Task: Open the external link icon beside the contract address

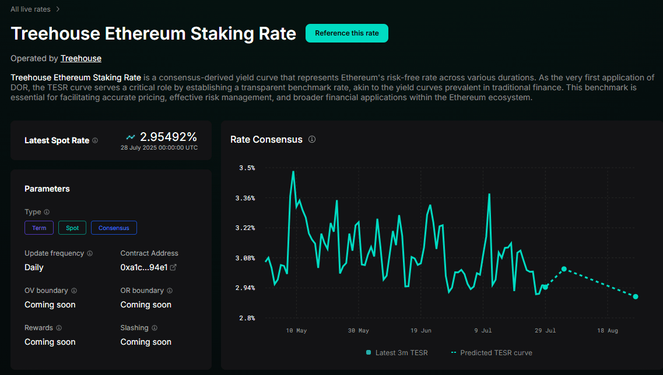Action: [x=173, y=267]
